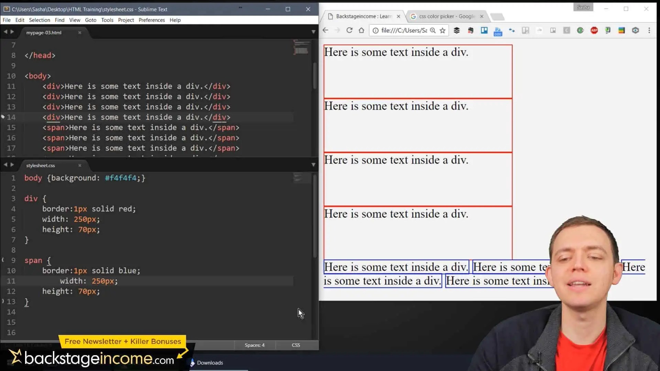Click the timer extension showing 0:00
The image size is (660, 371).
(x=498, y=31)
